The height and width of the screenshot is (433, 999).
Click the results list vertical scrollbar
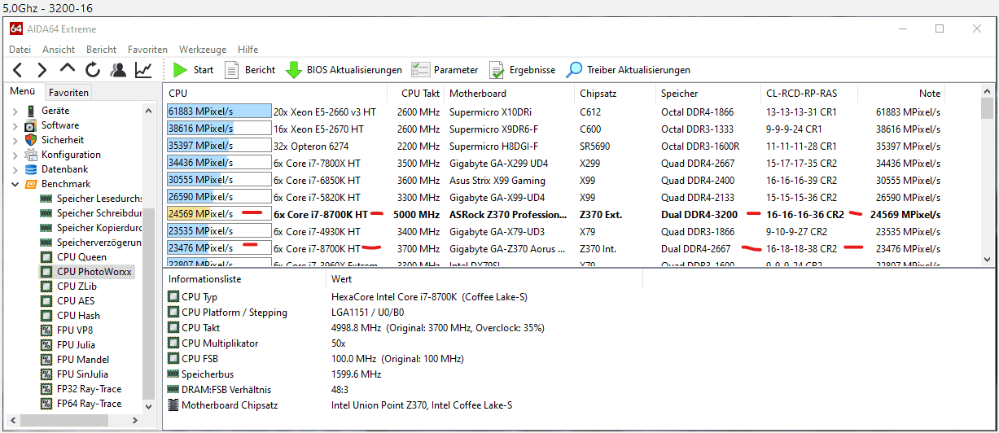click(987, 175)
